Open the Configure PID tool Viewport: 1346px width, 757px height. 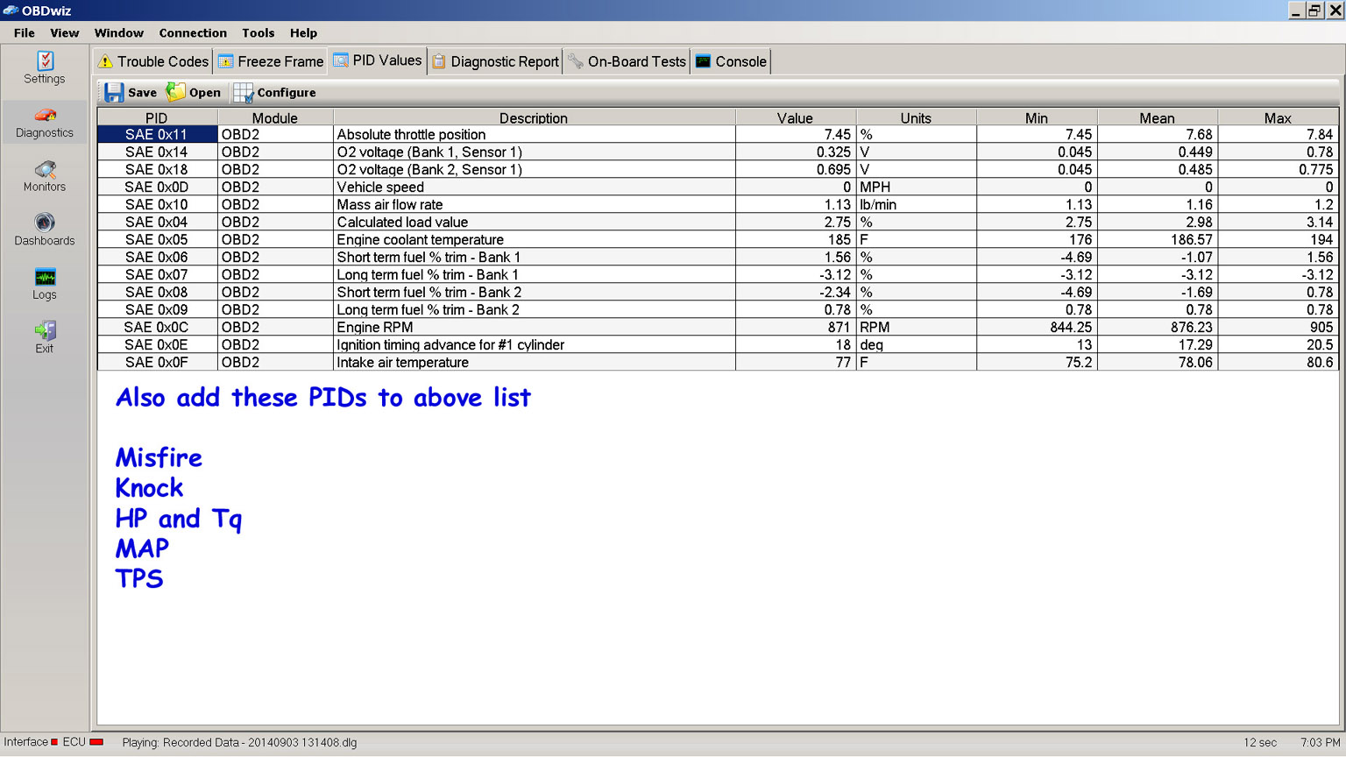274,92
